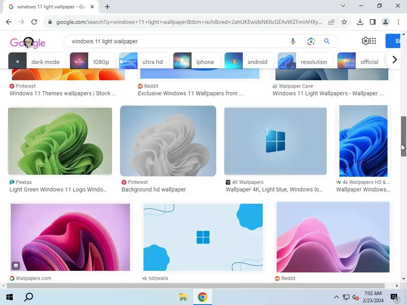Click the Wallpaper Cave source label
Screen dimensions: 407x305
(x=296, y=86)
